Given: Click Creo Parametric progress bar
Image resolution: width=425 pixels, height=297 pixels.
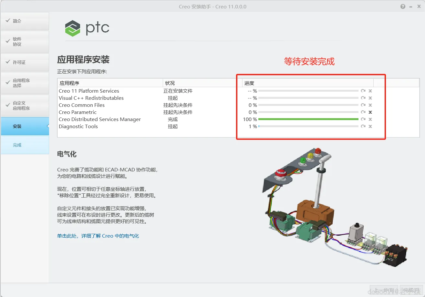Looking at the screenshot, I should [308, 112].
